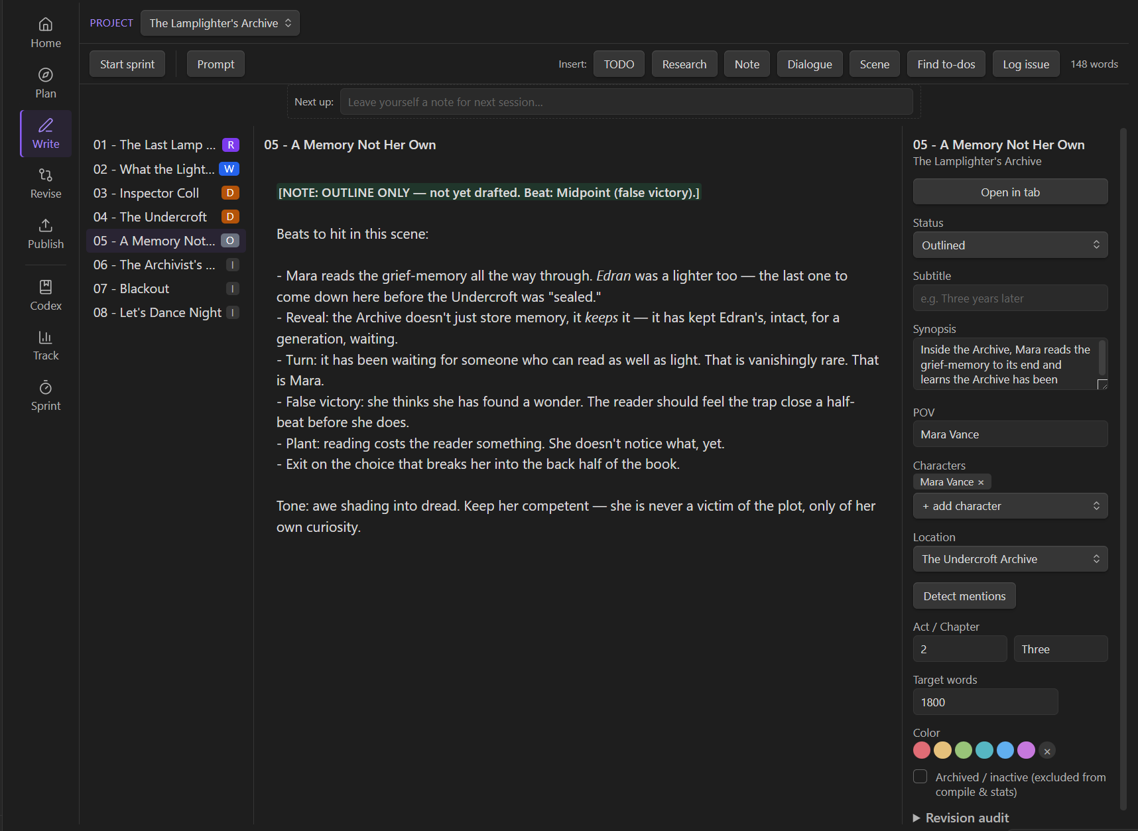Open the add character dropdown
Viewport: 1138px width, 831px height.
(x=1011, y=506)
